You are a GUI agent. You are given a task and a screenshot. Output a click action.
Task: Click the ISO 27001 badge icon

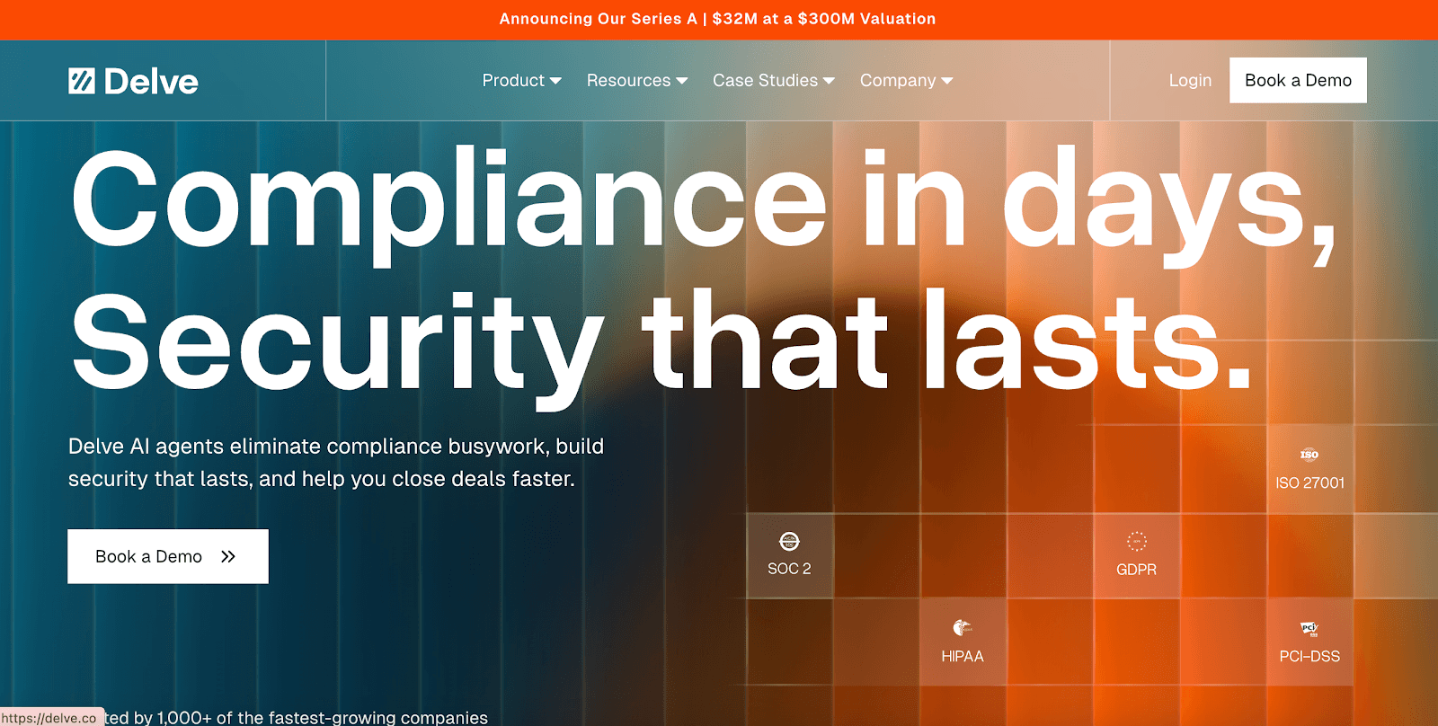(x=1309, y=454)
